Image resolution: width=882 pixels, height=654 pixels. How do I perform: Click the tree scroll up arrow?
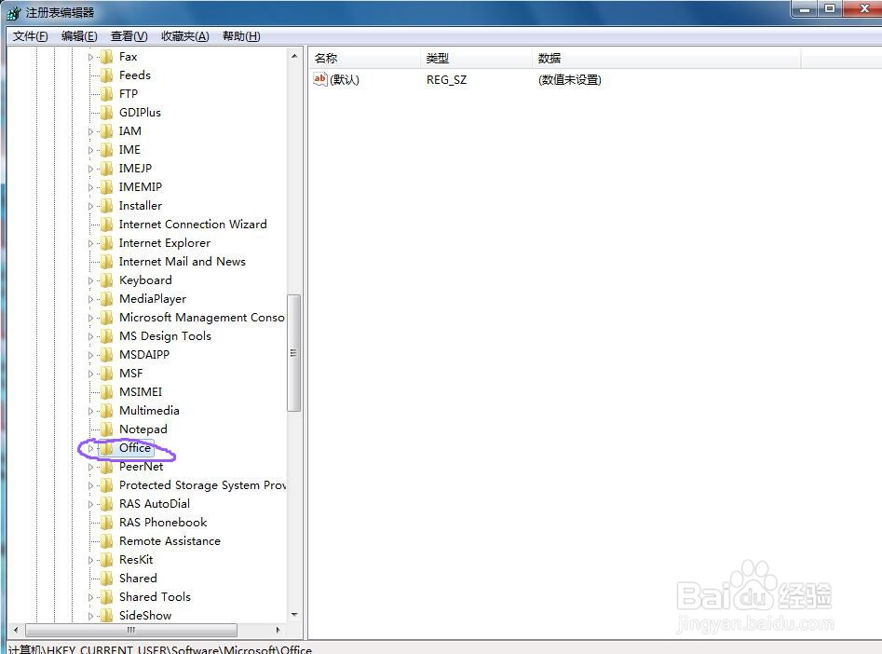pyautogui.click(x=294, y=56)
